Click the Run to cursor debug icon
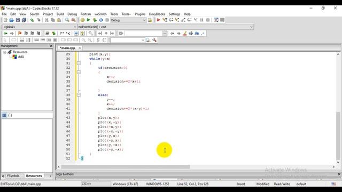Viewport: 342px width, 192px height. (x=165, y=20)
